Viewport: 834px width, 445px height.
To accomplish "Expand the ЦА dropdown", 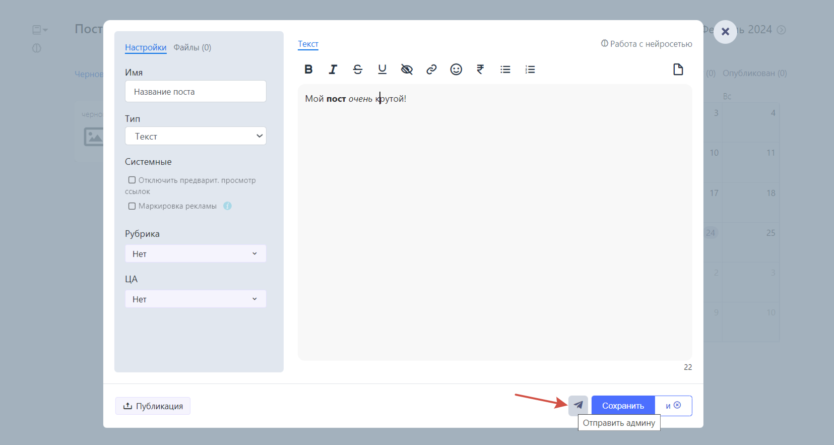I will 196,299.
